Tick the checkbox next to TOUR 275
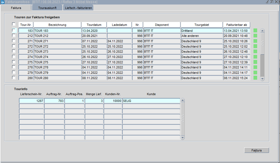280x163 pixels. click(x=14, y=62)
